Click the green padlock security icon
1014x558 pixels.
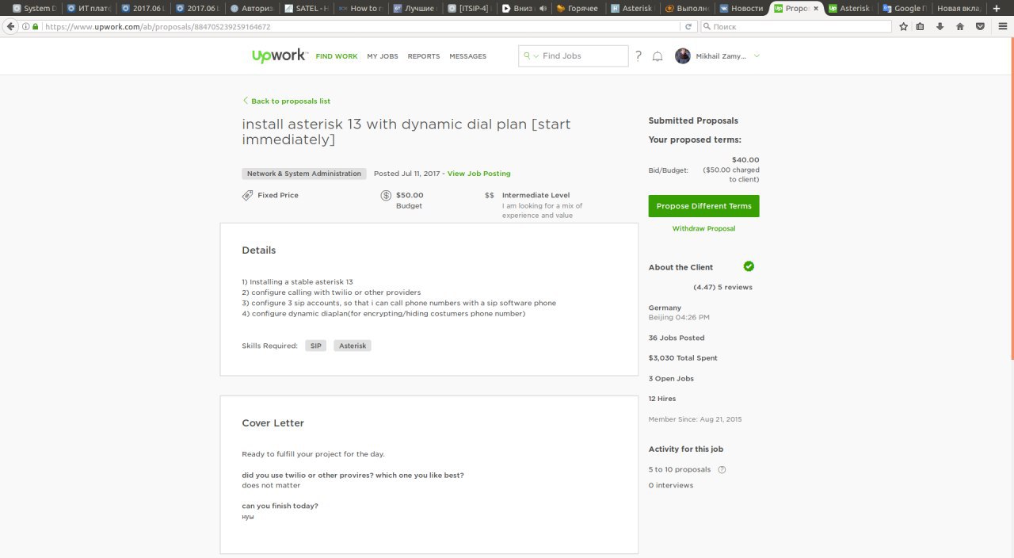[x=35, y=26]
